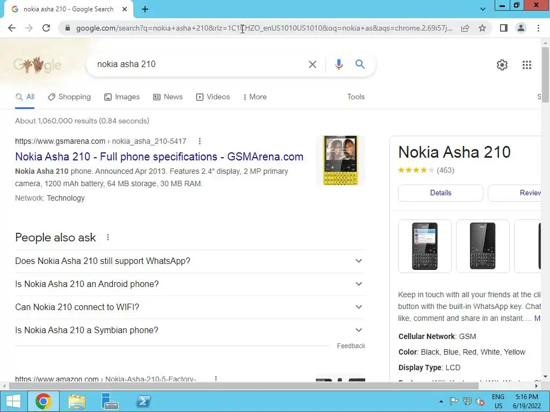Click the muted volume tray icon
This screenshot has width=550, height=412.
point(480,401)
